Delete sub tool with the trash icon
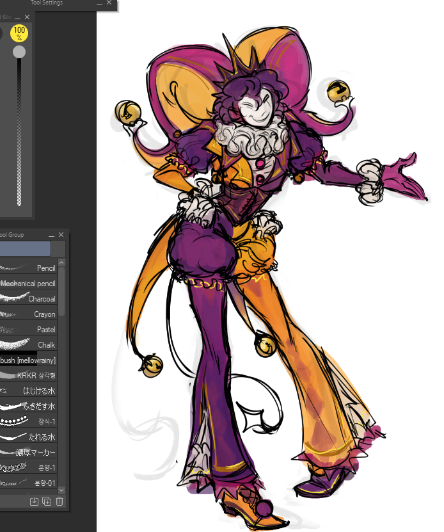 tap(59, 501)
